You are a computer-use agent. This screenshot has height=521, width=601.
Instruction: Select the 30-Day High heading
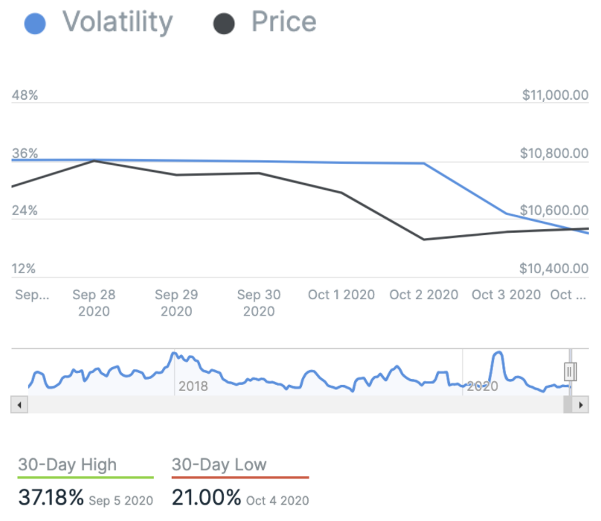tap(68, 465)
